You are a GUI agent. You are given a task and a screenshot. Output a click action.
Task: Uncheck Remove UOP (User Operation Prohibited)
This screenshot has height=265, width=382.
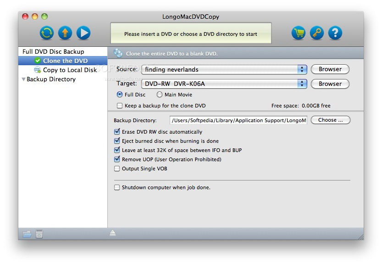pos(117,159)
